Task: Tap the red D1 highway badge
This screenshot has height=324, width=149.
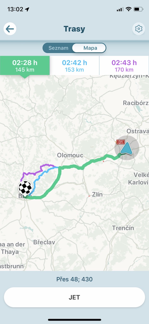Action: tap(120, 142)
